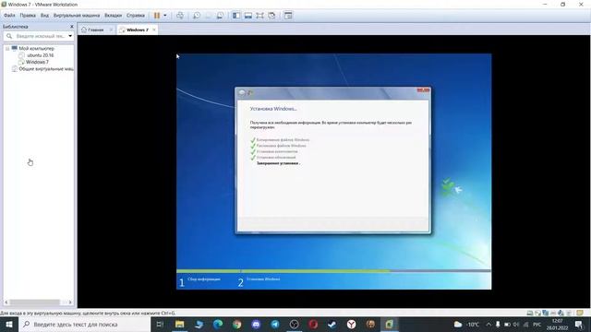Open Yandex Browser from the taskbar
This screenshot has width=591, height=332.
click(x=351, y=324)
